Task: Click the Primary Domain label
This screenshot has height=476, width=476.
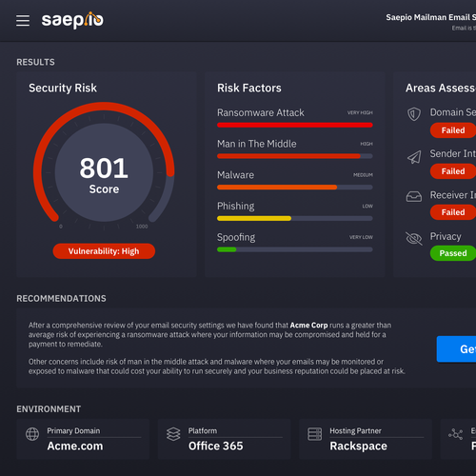Action: (x=73, y=431)
